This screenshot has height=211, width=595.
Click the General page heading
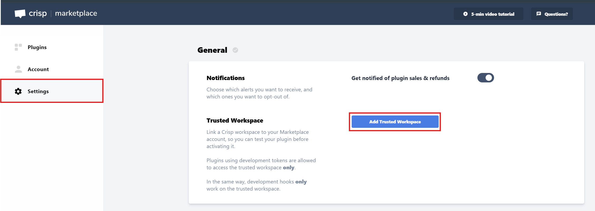(x=212, y=50)
